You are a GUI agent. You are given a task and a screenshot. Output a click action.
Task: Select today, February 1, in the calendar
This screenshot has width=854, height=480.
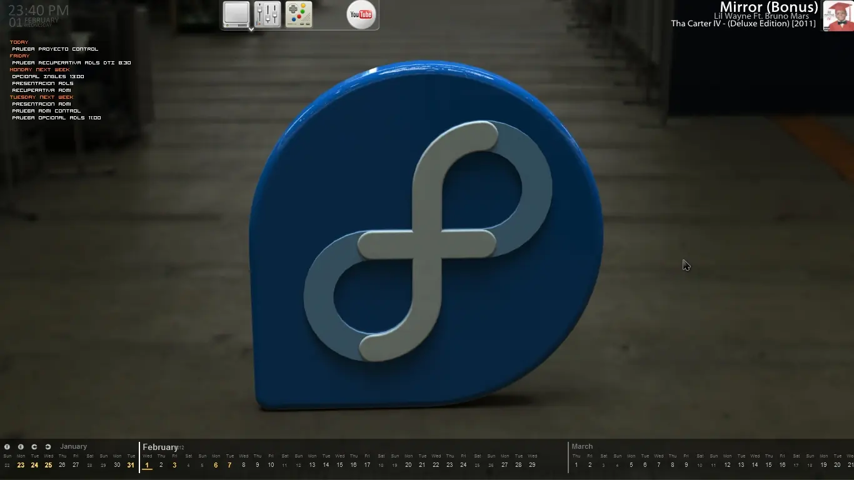[147, 465]
